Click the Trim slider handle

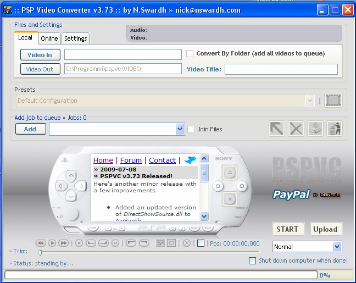coord(40,252)
